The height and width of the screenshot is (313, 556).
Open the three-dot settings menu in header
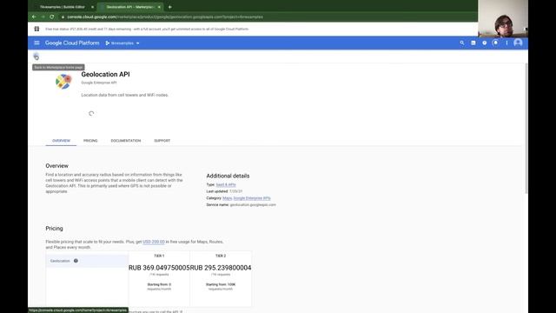506,43
